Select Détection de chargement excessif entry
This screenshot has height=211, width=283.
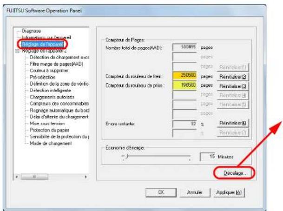click(x=59, y=57)
